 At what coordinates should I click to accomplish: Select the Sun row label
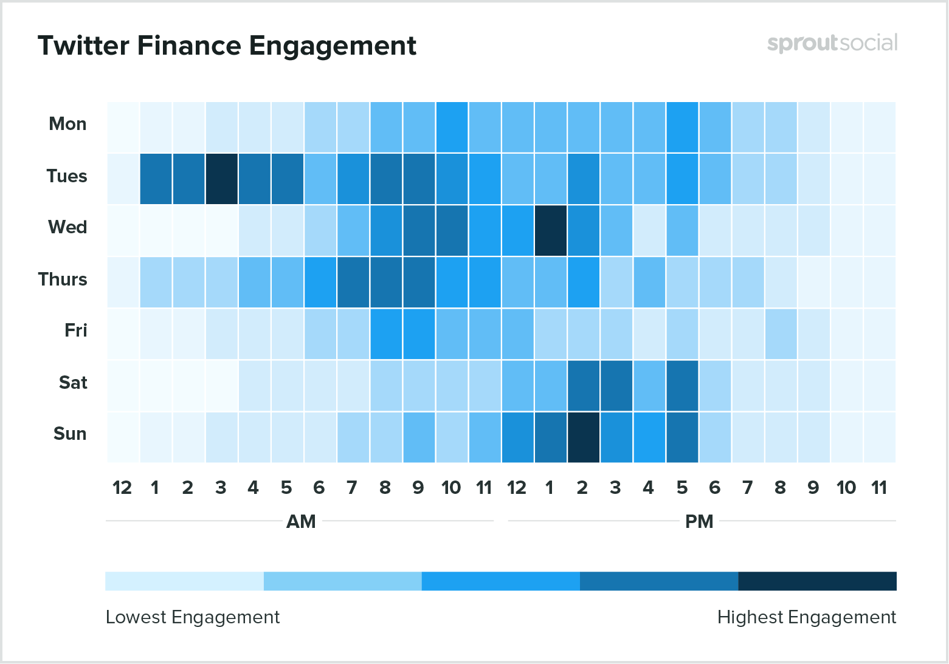tap(70, 434)
